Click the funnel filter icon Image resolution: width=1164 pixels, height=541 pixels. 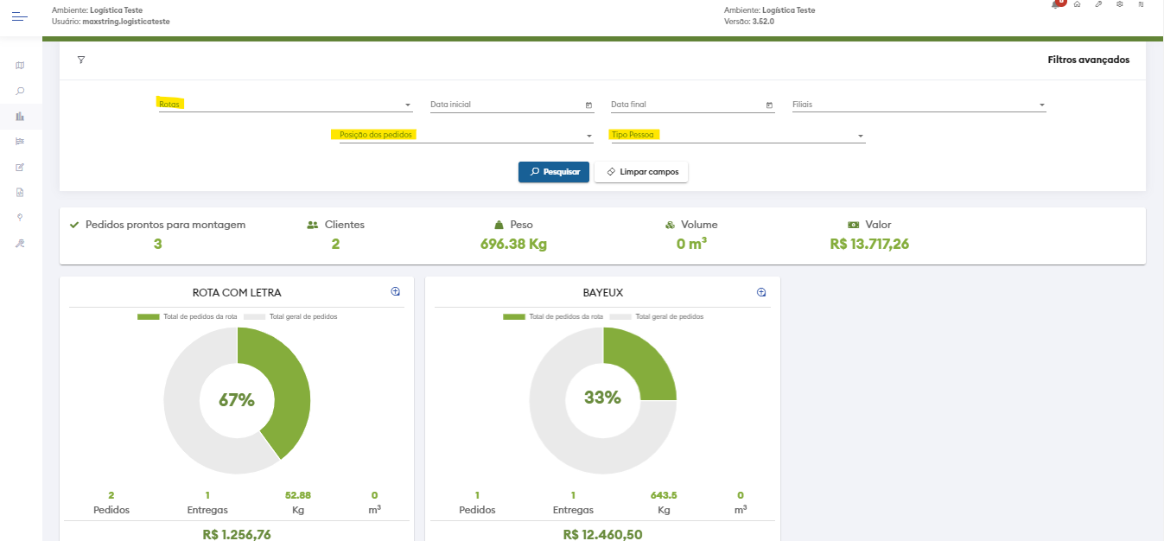(81, 60)
